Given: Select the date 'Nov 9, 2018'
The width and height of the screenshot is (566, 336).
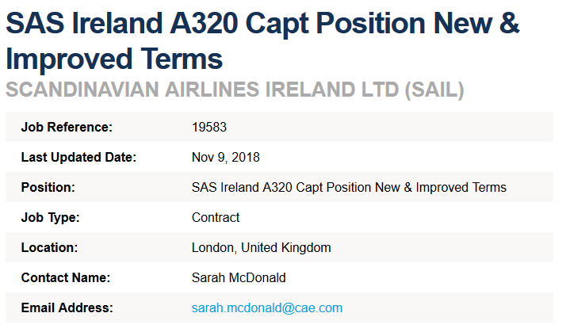Looking at the screenshot, I should [226, 157].
